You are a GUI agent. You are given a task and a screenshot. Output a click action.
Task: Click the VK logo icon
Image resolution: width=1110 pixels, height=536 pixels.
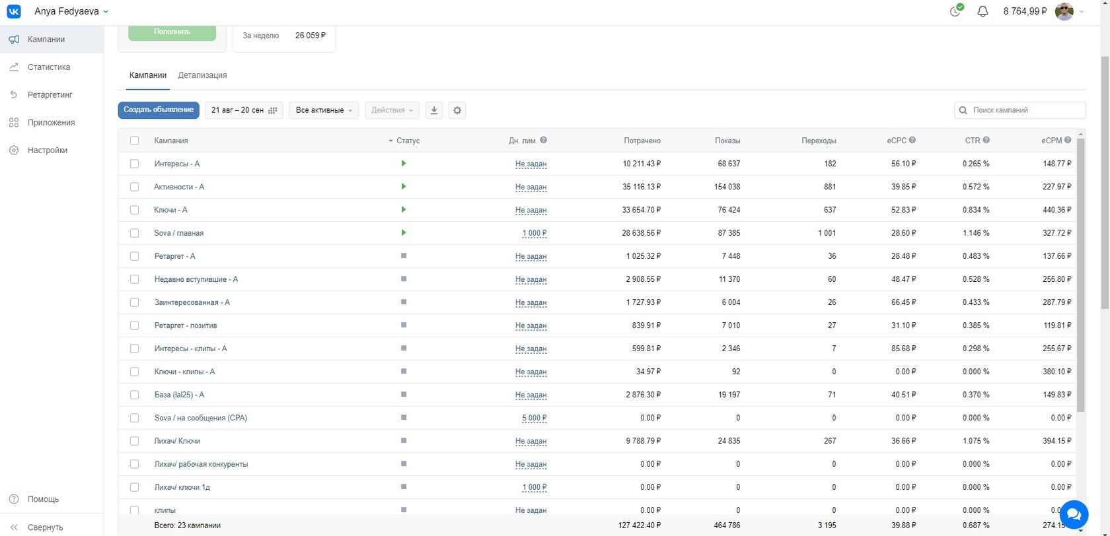14,11
